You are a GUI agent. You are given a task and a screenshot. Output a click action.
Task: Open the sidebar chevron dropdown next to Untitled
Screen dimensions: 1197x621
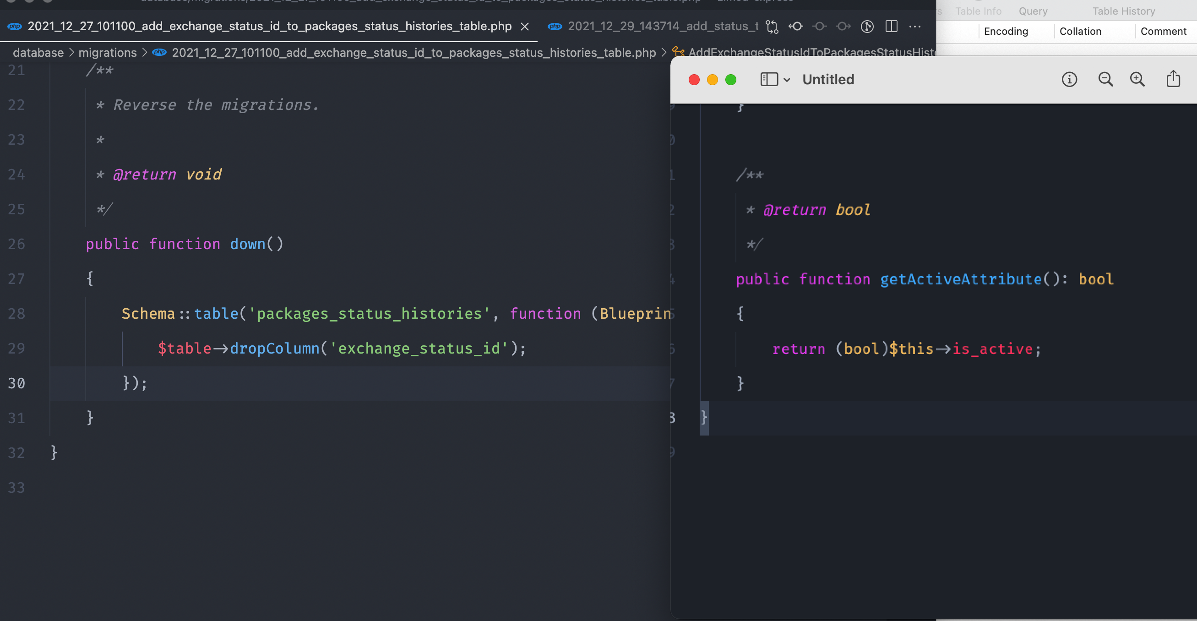pyautogui.click(x=787, y=80)
